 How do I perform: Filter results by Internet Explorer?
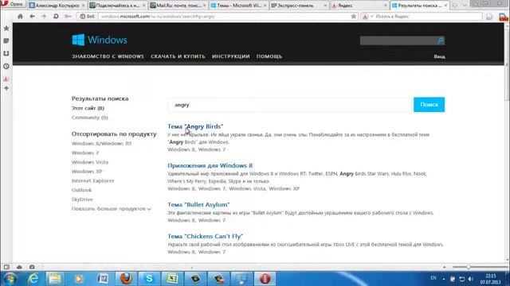93,180
